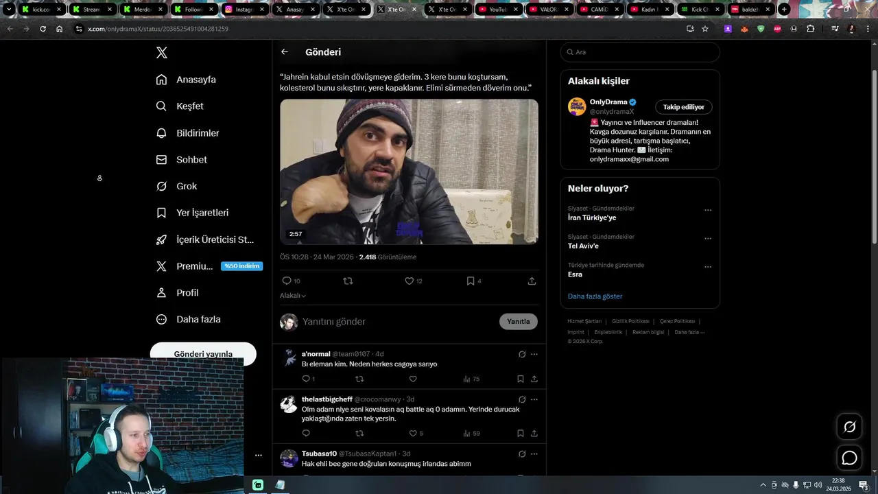Image resolution: width=878 pixels, height=494 pixels.
Task: Play the embedded 2:57 video
Action: pos(409,172)
